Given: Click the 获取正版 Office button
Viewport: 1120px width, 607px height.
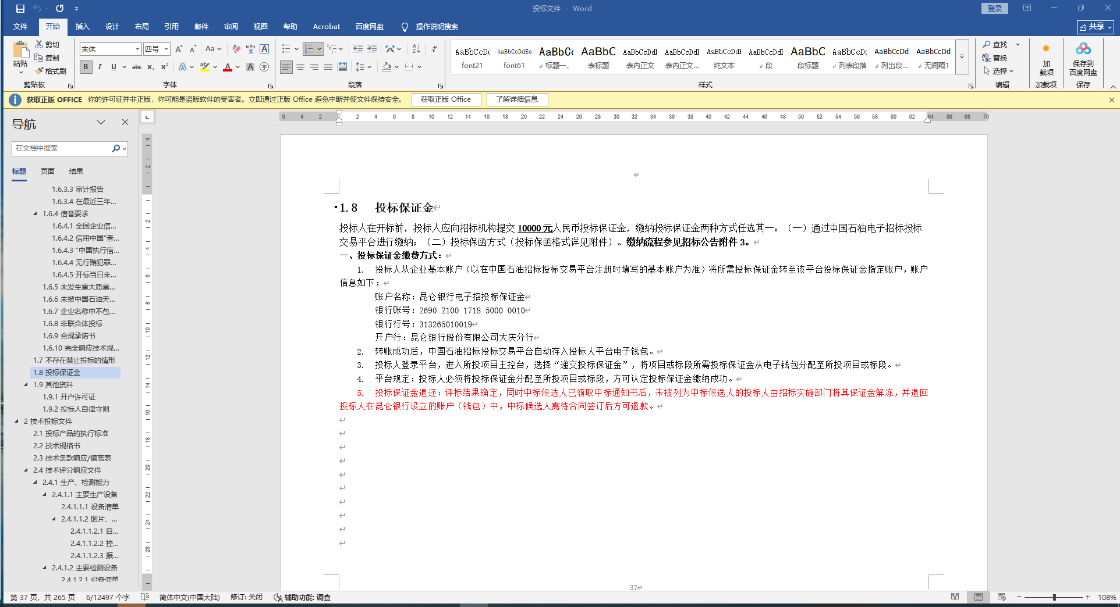Looking at the screenshot, I should pos(446,99).
